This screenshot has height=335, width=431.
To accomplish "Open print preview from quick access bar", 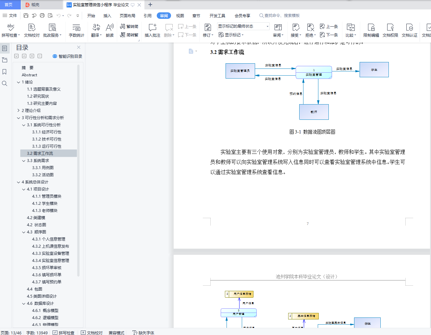I will pyautogui.click(x=50, y=16).
